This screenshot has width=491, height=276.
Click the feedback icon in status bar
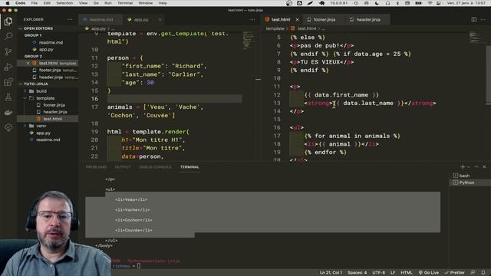pyautogui.click(x=473, y=273)
